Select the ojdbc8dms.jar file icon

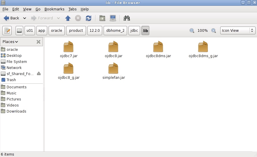(158, 46)
